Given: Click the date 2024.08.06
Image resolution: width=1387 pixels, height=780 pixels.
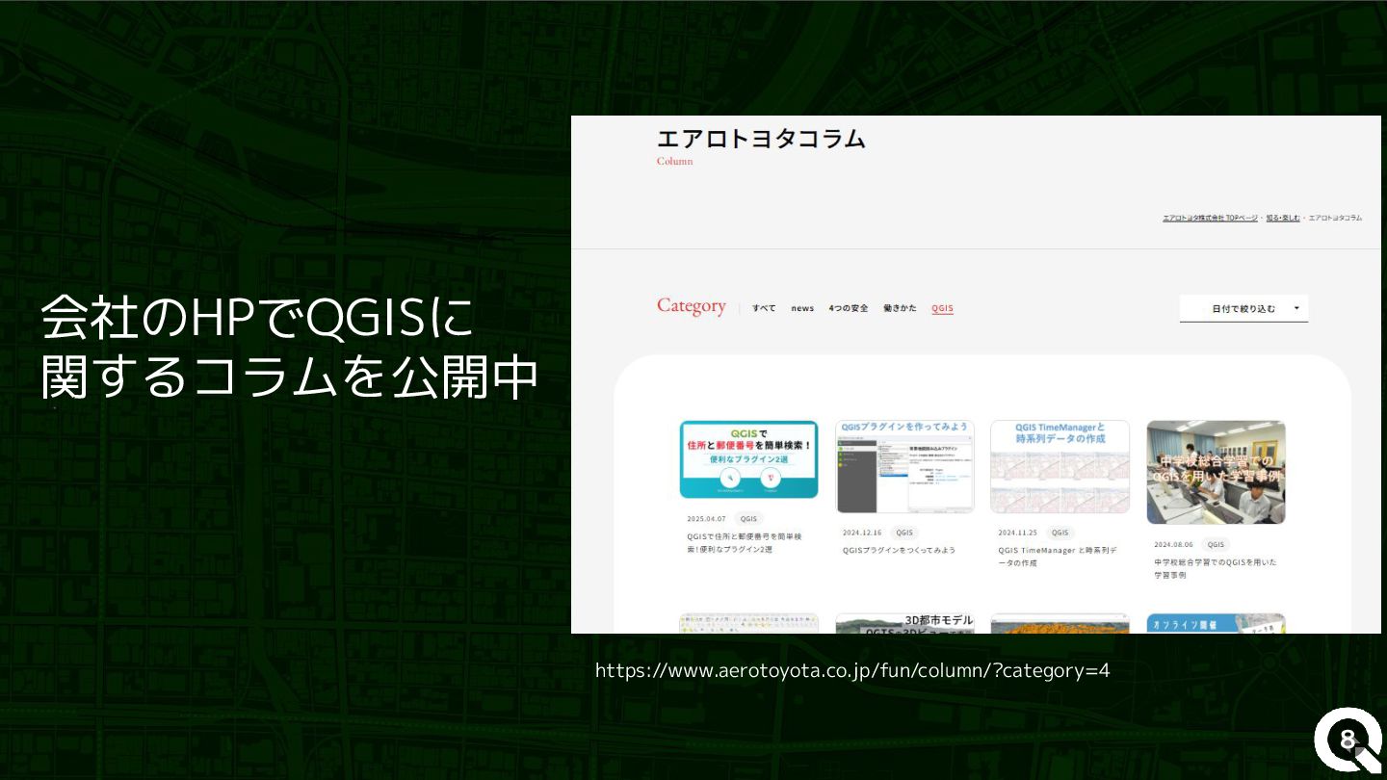Looking at the screenshot, I should (1173, 544).
